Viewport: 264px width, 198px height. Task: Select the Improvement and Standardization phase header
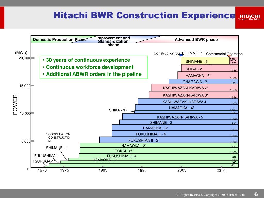[113, 42]
